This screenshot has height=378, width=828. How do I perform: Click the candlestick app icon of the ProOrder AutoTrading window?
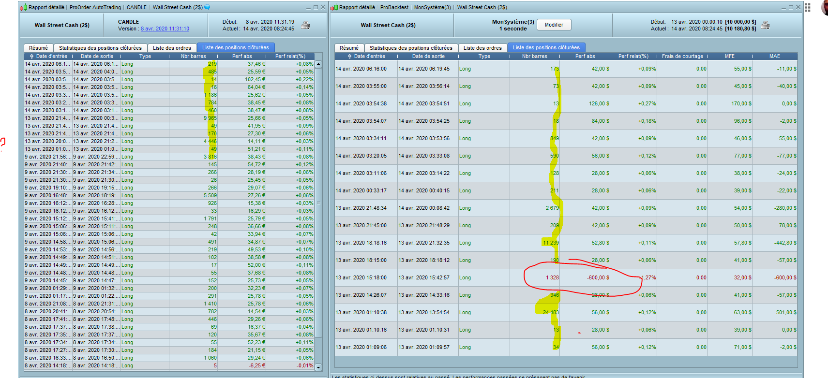click(x=24, y=7)
